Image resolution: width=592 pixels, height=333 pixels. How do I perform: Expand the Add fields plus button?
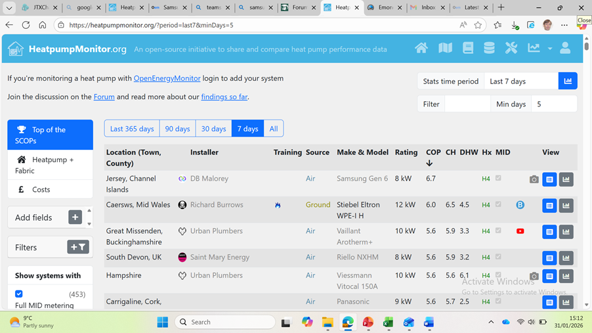75,217
